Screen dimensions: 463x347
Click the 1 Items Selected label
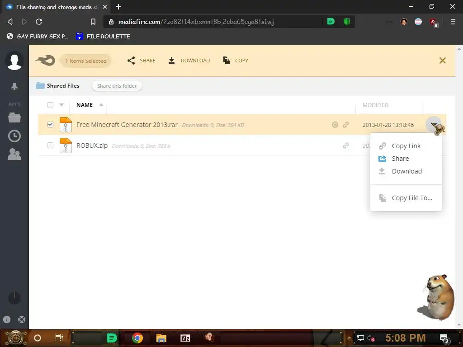tap(85, 61)
